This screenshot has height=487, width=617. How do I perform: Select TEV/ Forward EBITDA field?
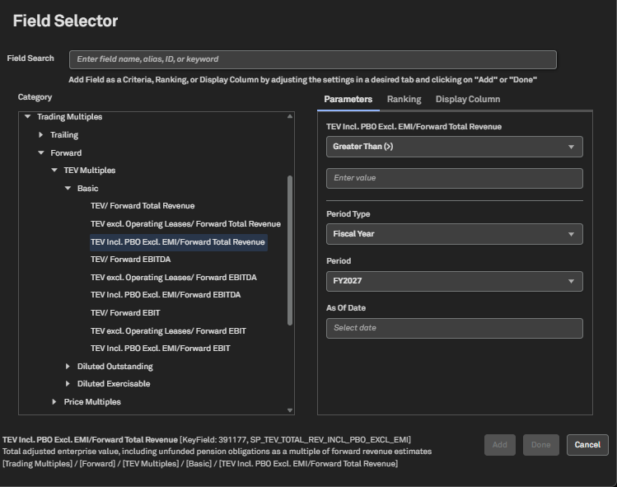[132, 260]
